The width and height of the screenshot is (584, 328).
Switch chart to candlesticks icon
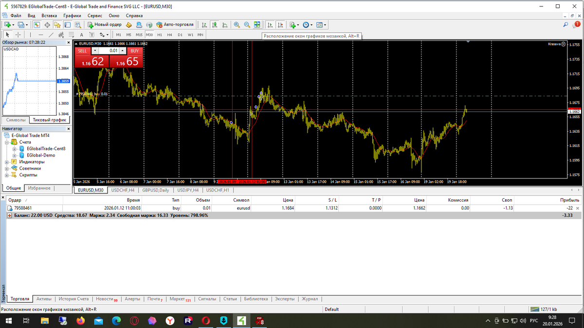pos(214,24)
